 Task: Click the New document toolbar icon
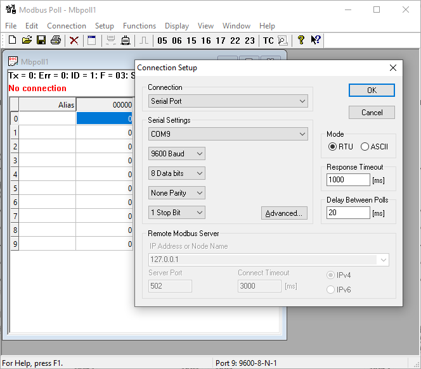12,41
